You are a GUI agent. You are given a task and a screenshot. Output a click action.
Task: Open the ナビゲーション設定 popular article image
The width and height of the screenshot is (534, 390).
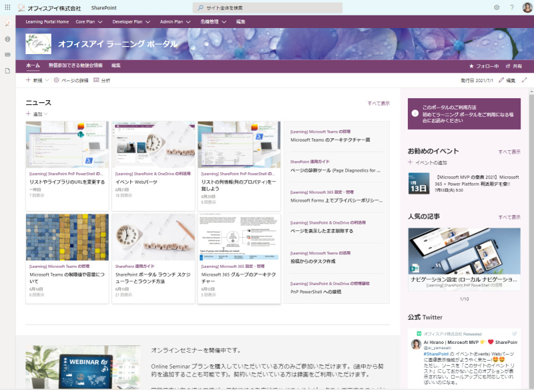464,251
